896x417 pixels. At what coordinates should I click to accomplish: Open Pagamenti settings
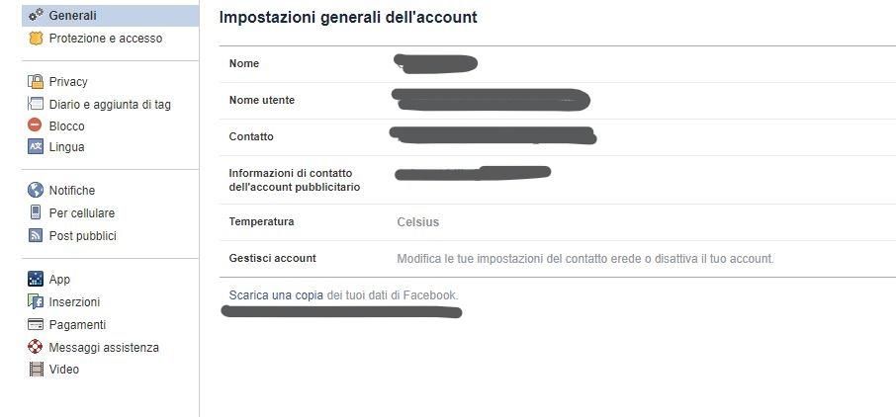[77, 325]
